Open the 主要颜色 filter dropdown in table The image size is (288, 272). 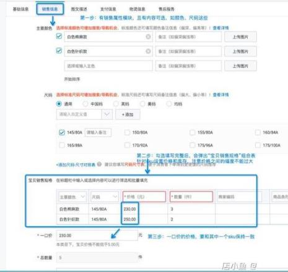72,197
